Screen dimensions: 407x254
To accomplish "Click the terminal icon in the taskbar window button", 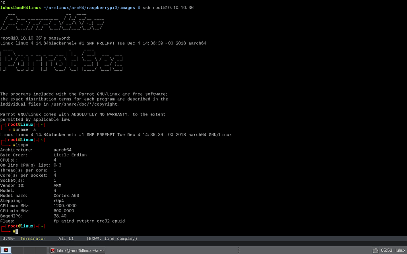I will pos(53,250).
